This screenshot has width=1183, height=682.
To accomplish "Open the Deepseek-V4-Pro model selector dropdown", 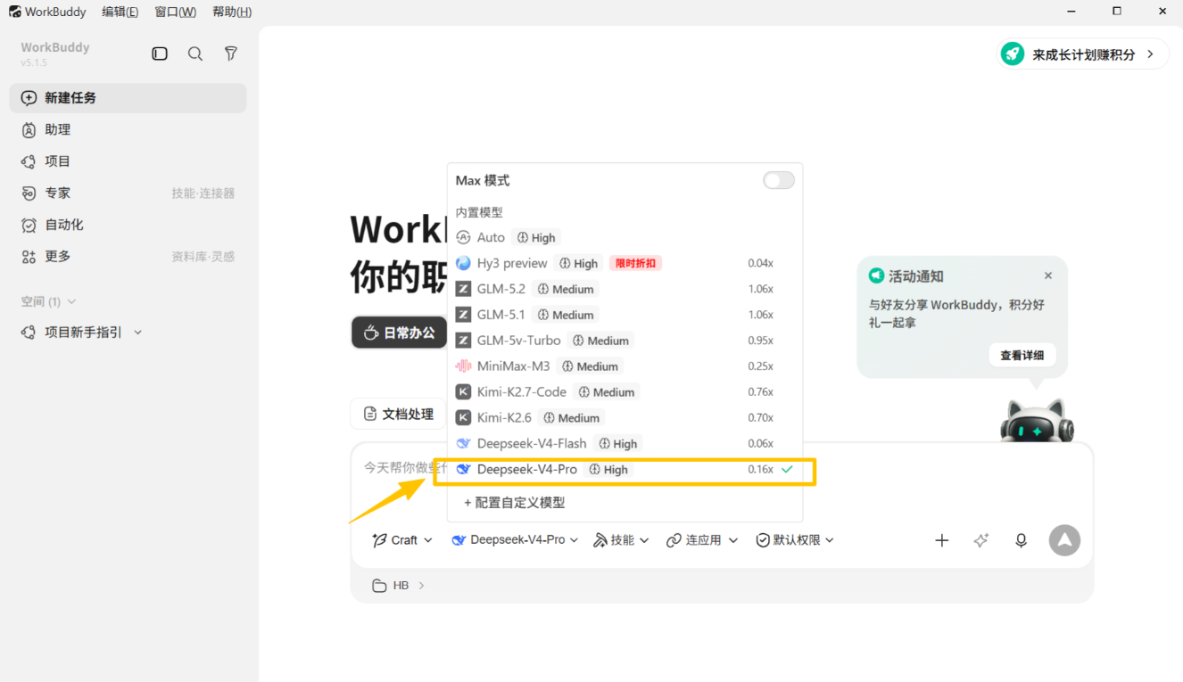I will [x=515, y=540].
